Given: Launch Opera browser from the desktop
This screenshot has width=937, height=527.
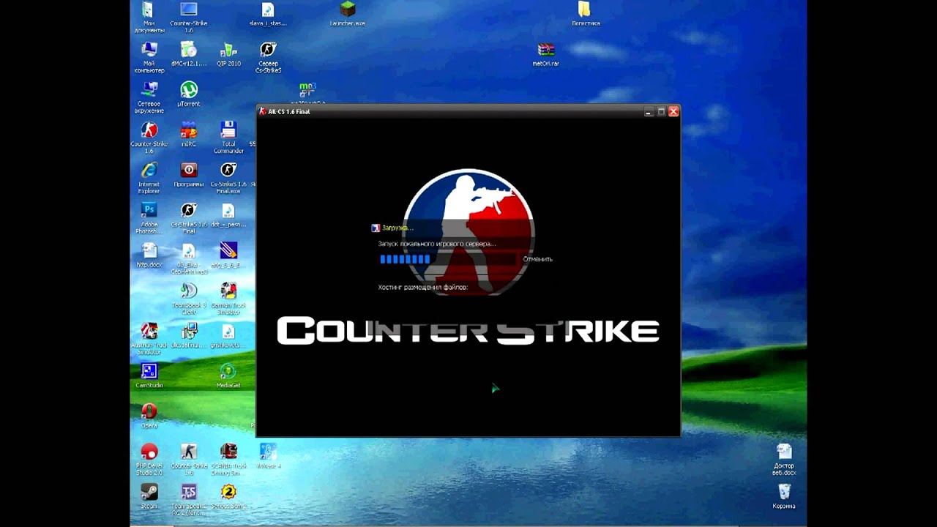Looking at the screenshot, I should point(149,416).
